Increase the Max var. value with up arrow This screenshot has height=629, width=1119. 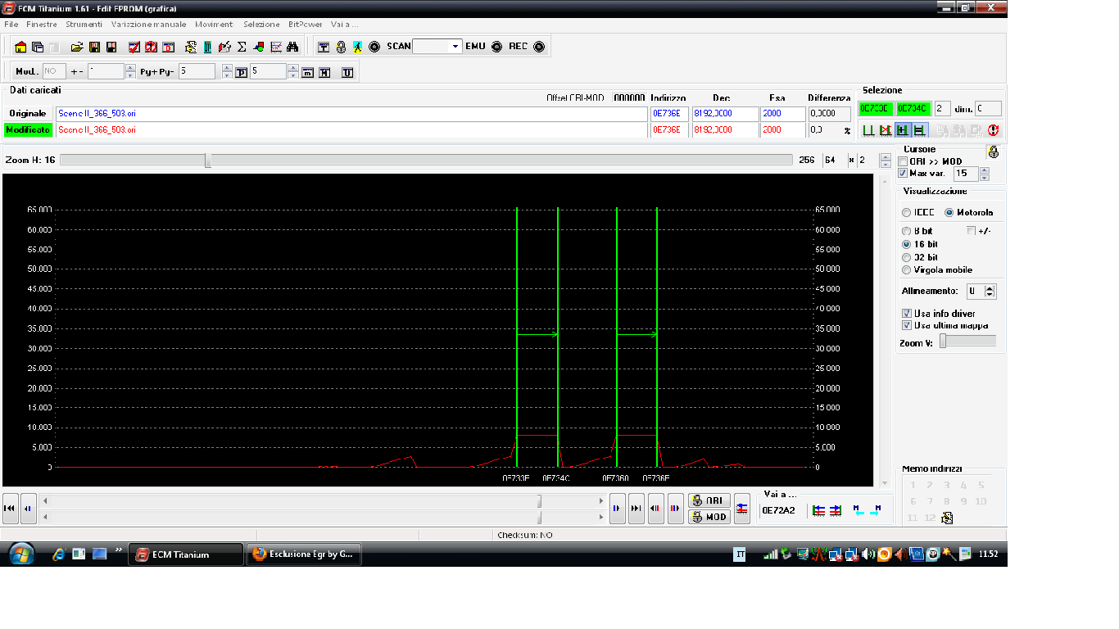click(985, 170)
